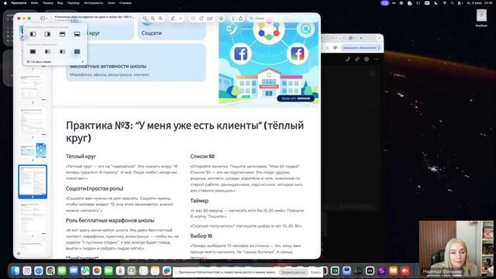Screen dimensions: 496x279
Task: Tile window to left half of screen
Action: [33, 34]
